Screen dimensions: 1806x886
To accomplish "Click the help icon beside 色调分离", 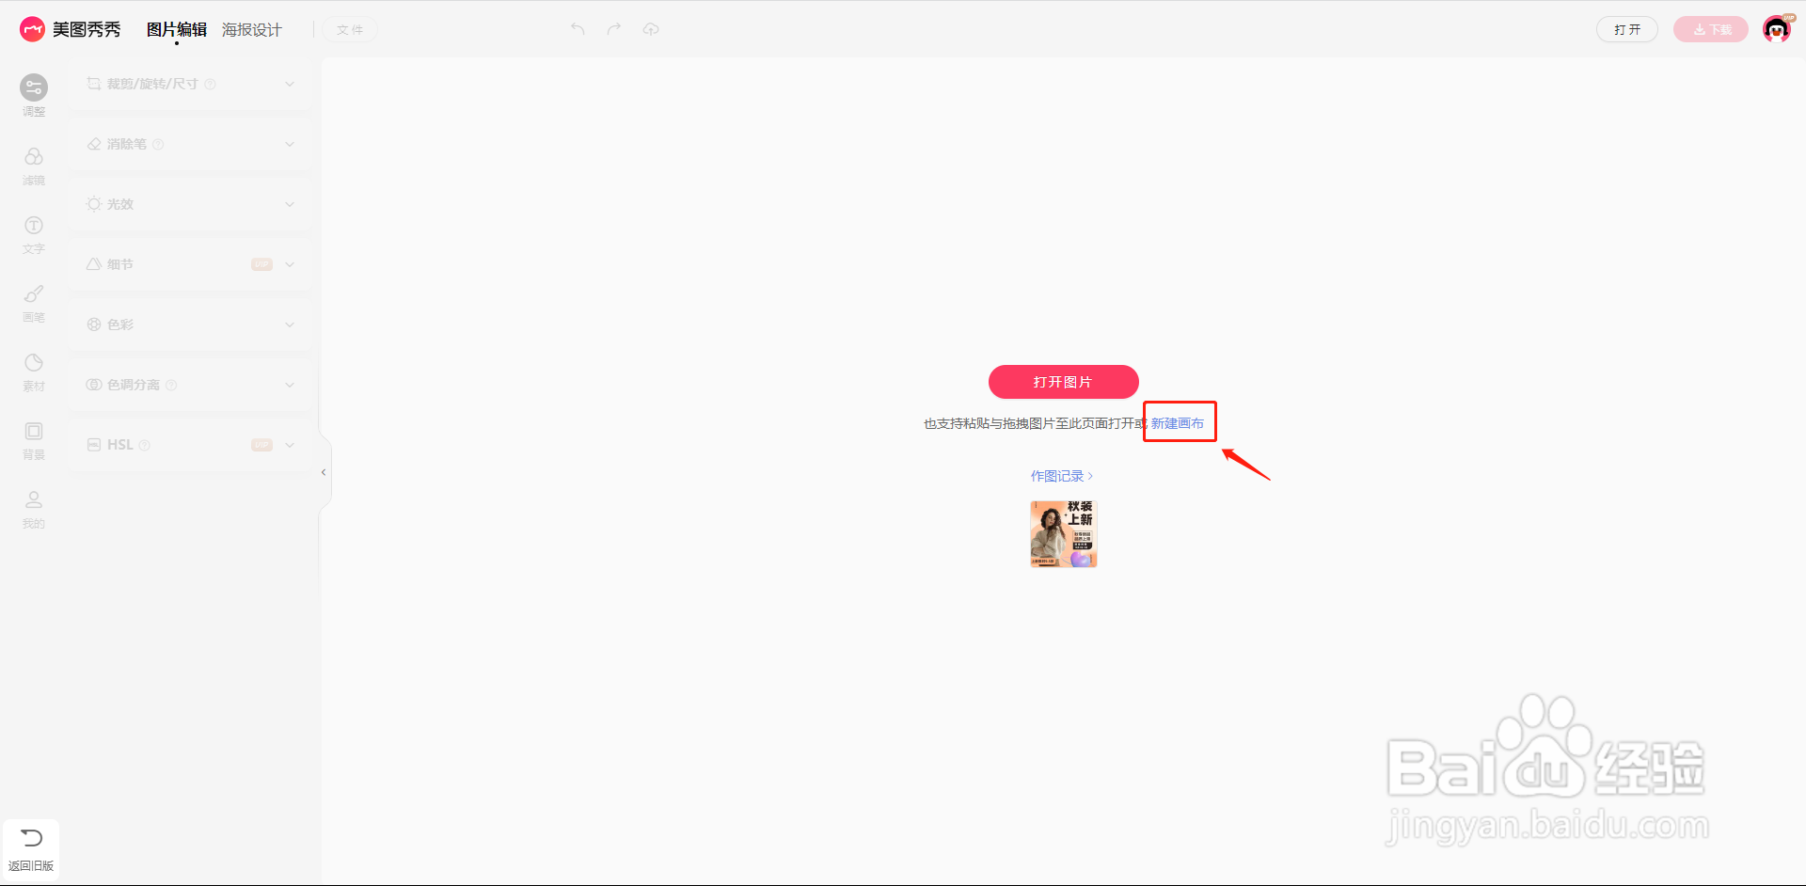I will pyautogui.click(x=171, y=385).
